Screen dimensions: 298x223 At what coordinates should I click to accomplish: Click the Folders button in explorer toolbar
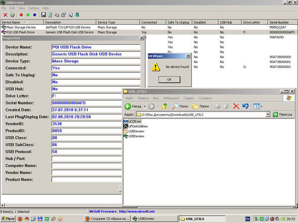200,106
